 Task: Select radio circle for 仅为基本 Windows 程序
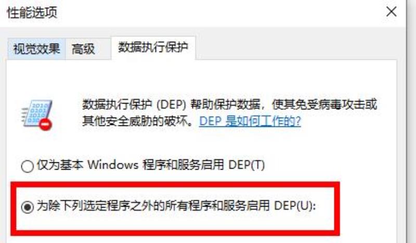pyautogui.click(x=28, y=167)
